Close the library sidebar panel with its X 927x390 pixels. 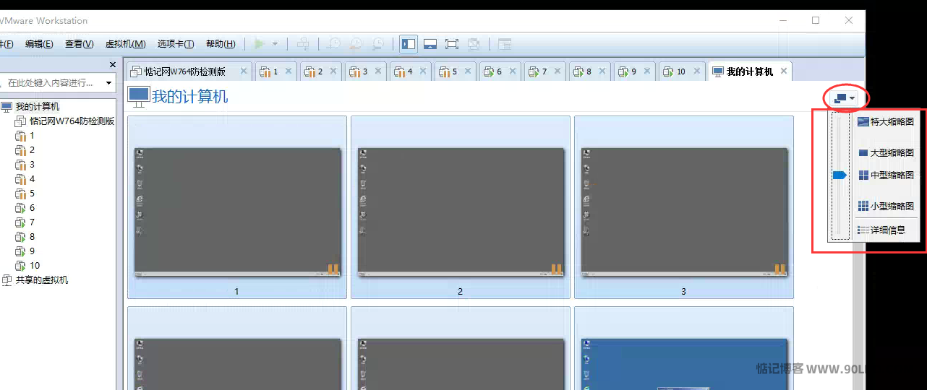[x=112, y=65]
